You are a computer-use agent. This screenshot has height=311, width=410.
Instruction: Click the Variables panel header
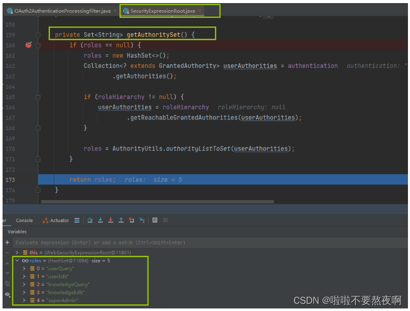point(17,232)
